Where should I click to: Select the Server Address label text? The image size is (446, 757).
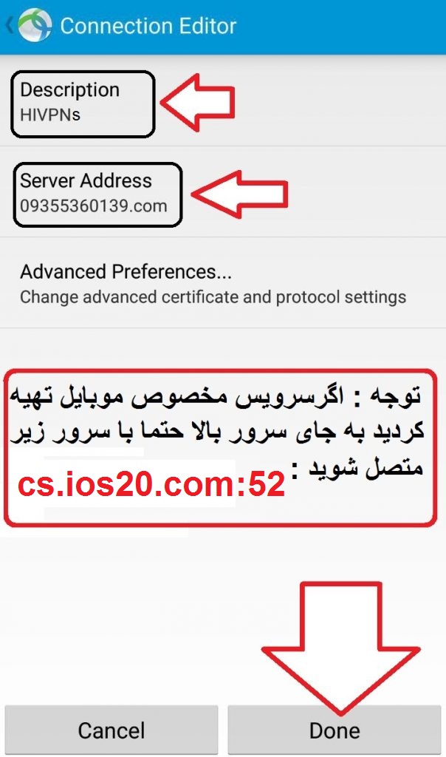(86, 180)
